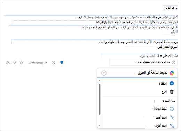
Task: Click the person feedback icon left of thumbs
Action: 8,63
